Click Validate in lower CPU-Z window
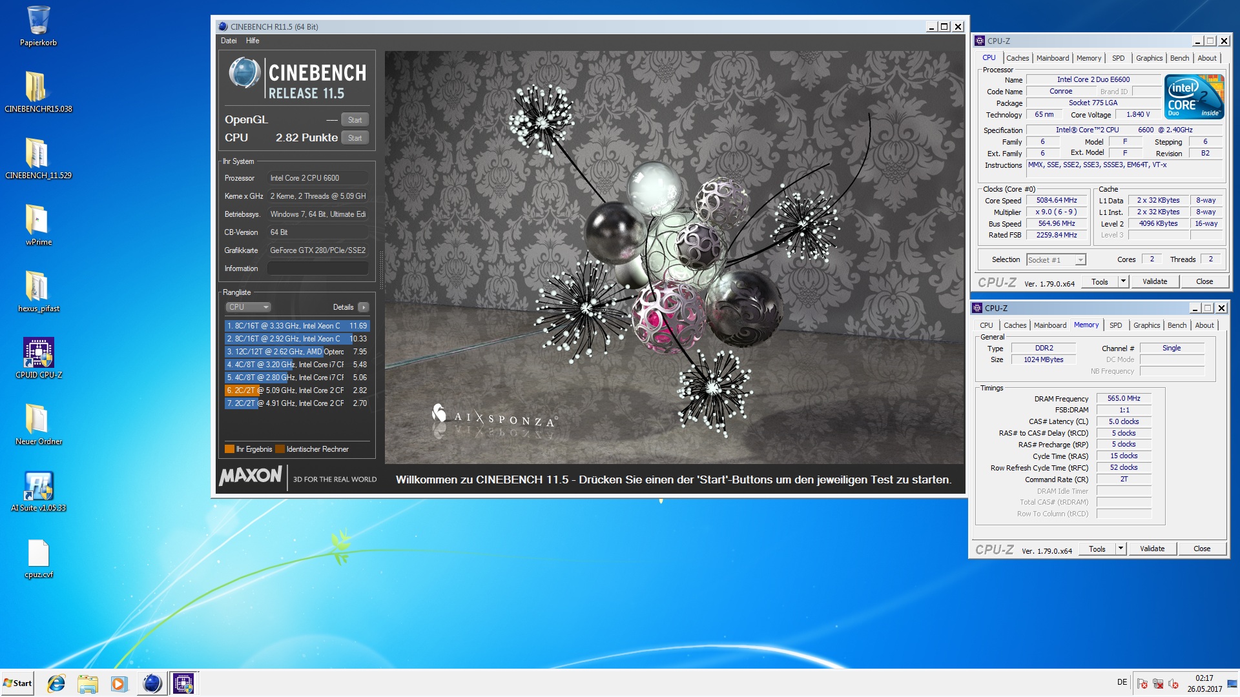Image resolution: width=1240 pixels, height=697 pixels. (1152, 549)
